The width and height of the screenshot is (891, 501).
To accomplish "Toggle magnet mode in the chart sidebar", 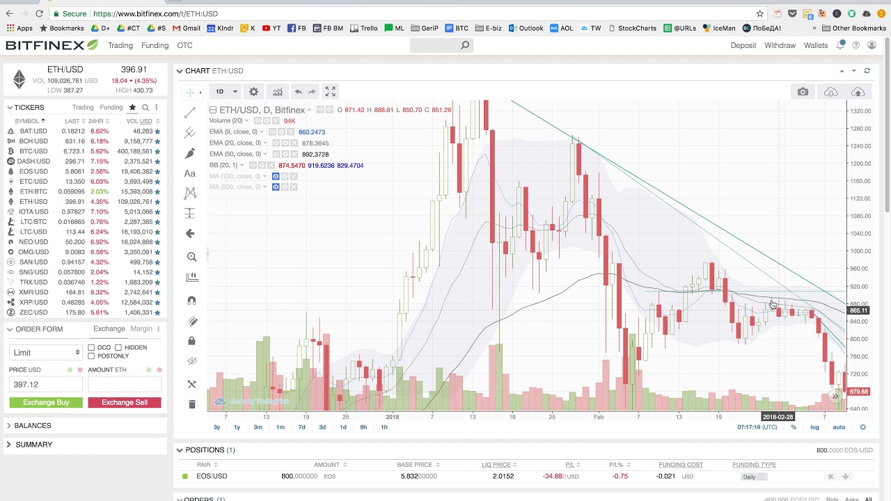I will 192,301.
